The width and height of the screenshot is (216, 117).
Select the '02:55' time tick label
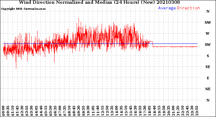pyautogui.click(x=27, y=111)
